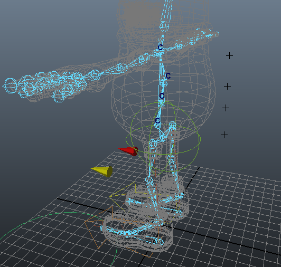Pick the fingertip joint at the hand's far end
Viewport: 281px width, 267px height.
pyautogui.click(x=11, y=86)
